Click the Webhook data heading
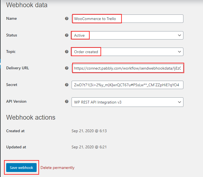The height and width of the screenshot is (177, 203). click(27, 5)
